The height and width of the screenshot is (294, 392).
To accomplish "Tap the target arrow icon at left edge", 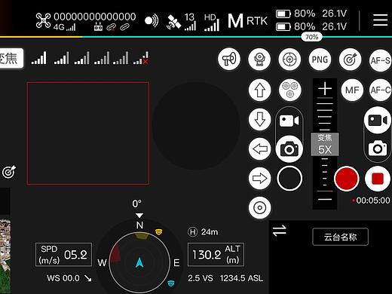I will tap(9, 172).
